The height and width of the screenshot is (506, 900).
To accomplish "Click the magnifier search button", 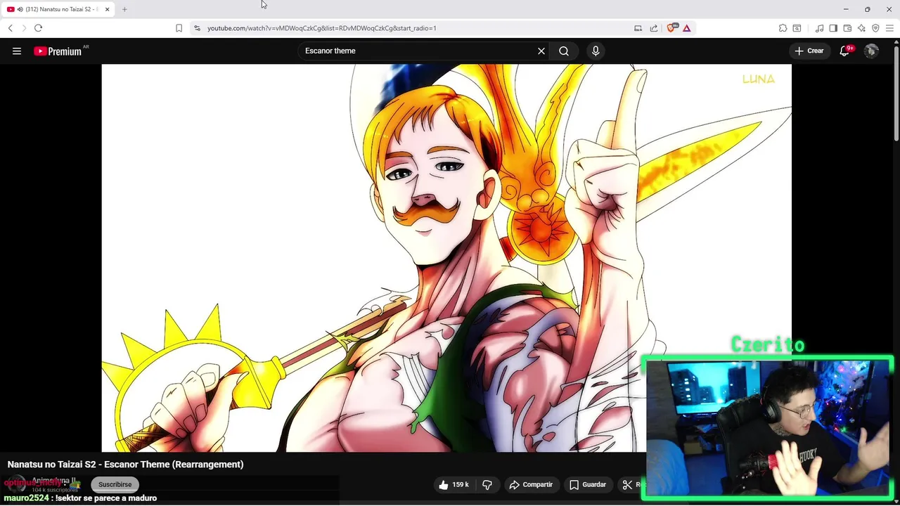I will coord(564,51).
